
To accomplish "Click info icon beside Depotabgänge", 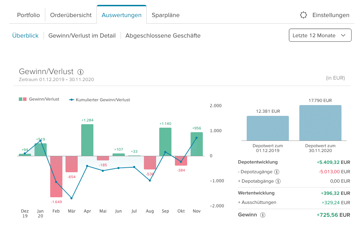I will [x=278, y=181].
